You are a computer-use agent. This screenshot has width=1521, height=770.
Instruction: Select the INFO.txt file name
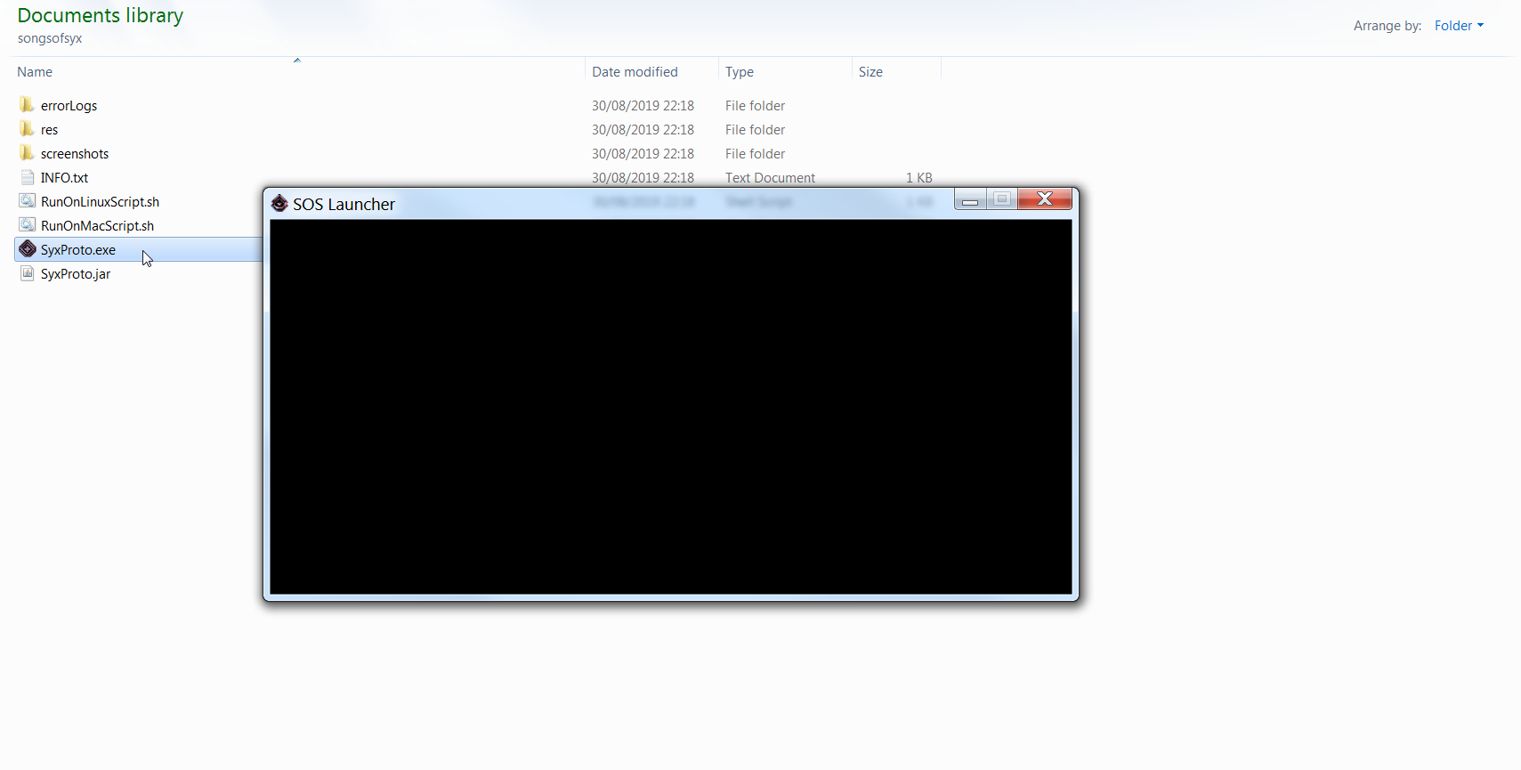(64, 178)
